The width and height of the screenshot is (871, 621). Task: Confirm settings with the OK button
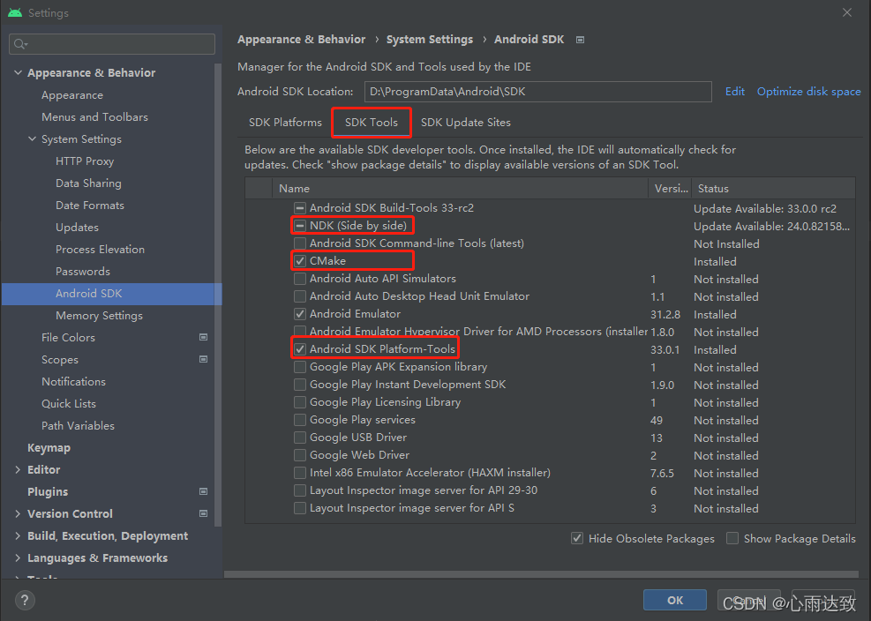[675, 600]
